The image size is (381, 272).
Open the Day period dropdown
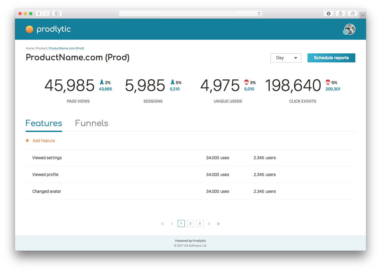point(286,58)
